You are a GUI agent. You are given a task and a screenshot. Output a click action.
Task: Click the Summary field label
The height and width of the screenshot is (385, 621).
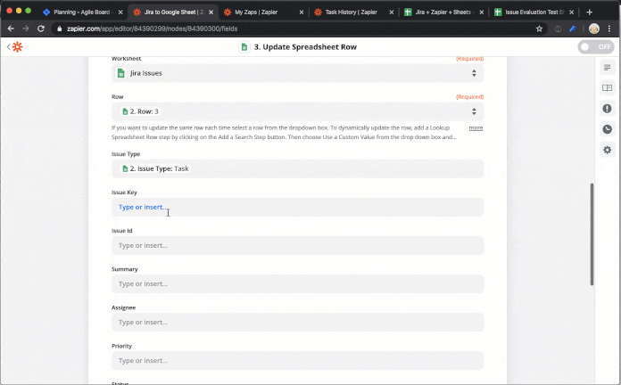tap(124, 269)
